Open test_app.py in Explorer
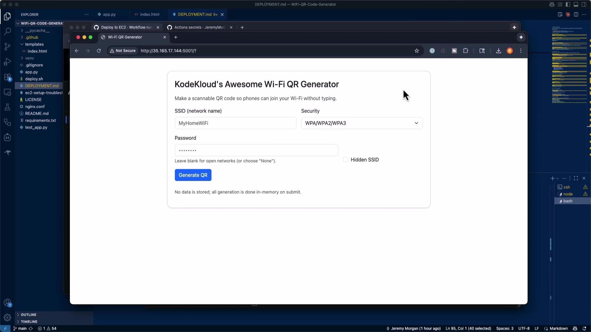Viewport: 591px width, 332px height. (x=38, y=127)
